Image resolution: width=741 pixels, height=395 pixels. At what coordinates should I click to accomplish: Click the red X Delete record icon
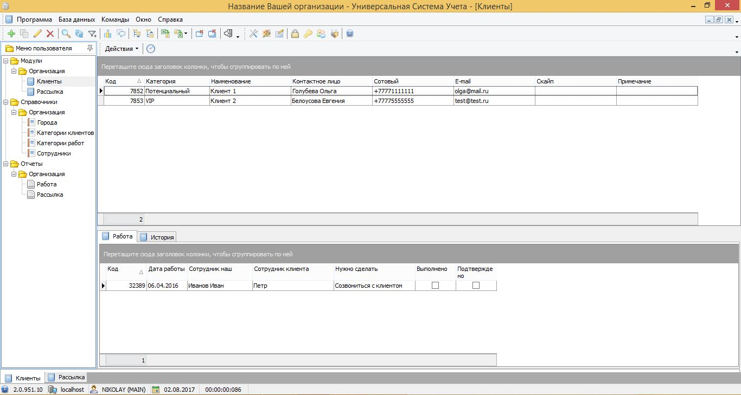[x=50, y=34]
